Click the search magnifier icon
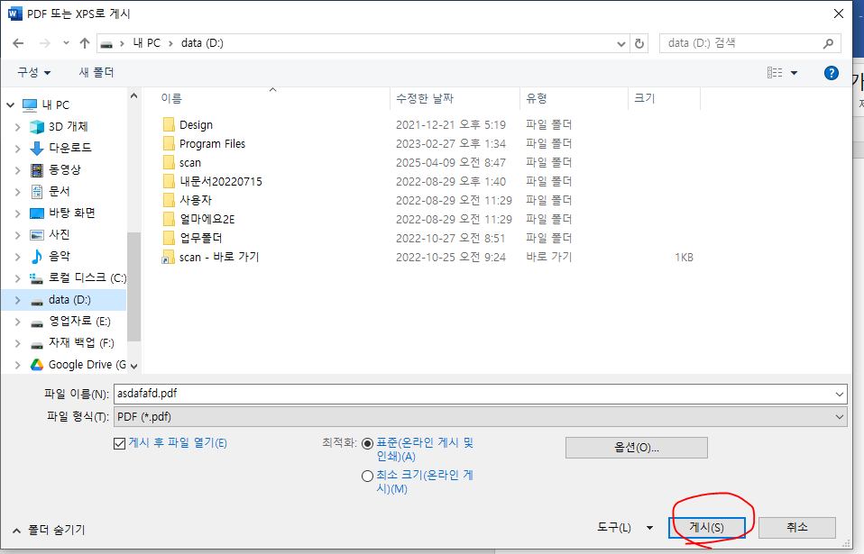Image resolution: width=864 pixels, height=554 pixels. click(x=828, y=43)
